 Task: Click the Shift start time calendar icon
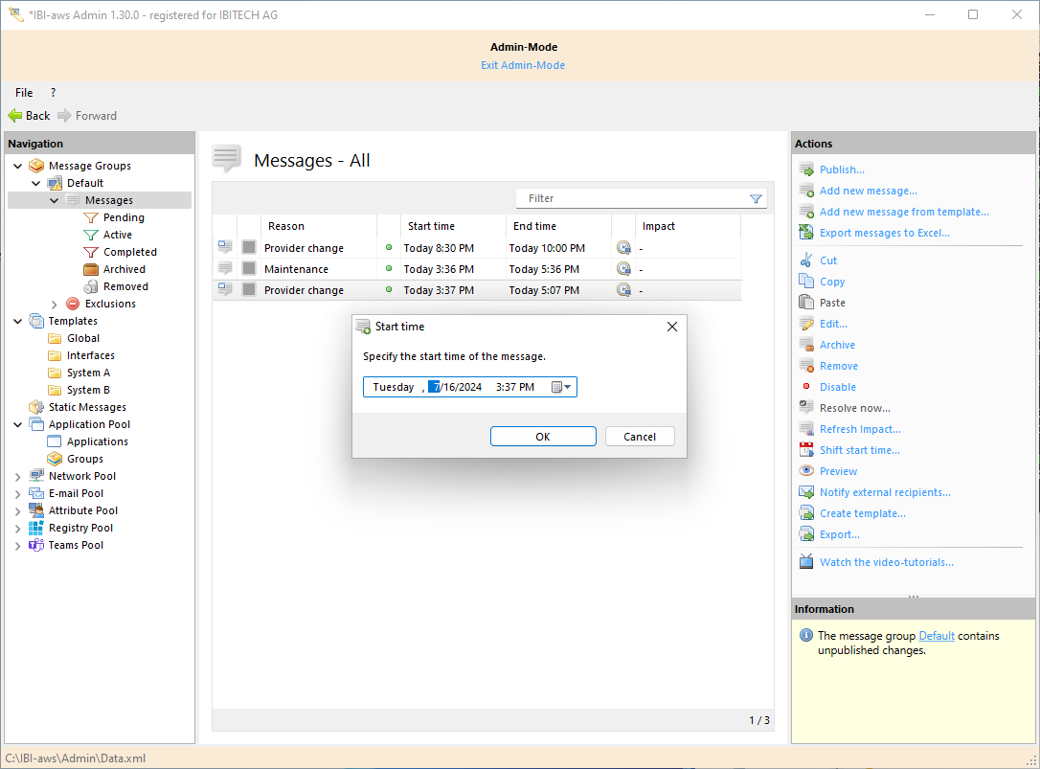806,450
